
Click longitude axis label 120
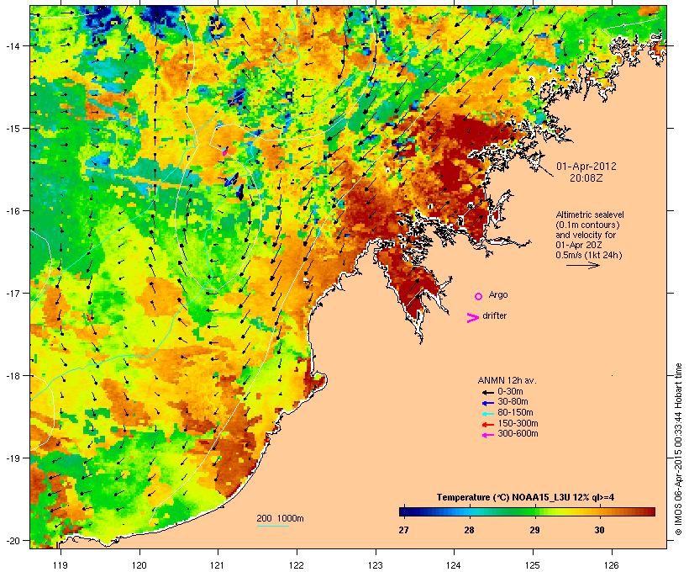click(139, 565)
